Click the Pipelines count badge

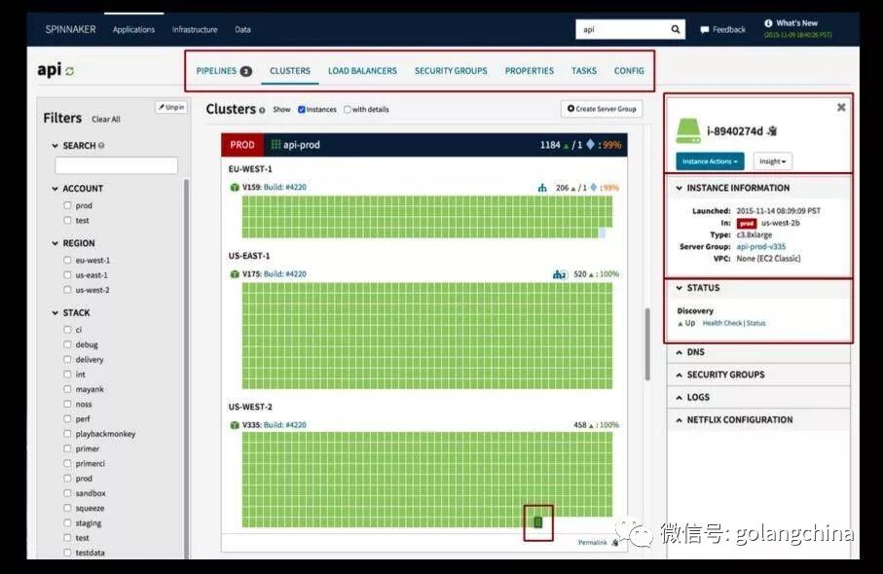[246, 71]
